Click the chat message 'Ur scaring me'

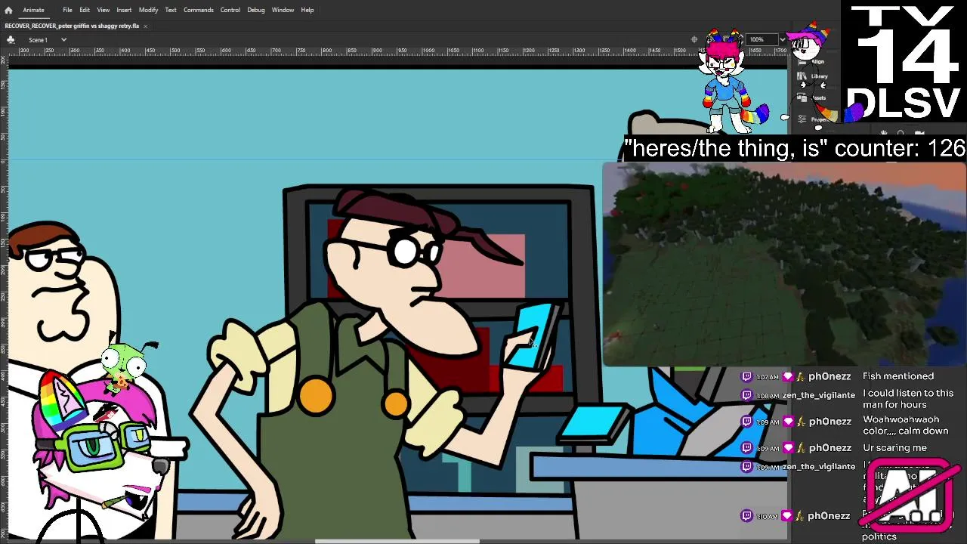point(894,448)
